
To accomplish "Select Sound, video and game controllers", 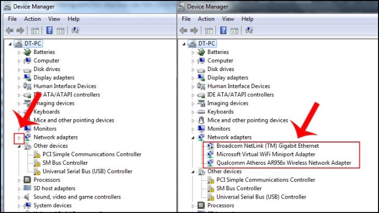I will click(77, 197).
